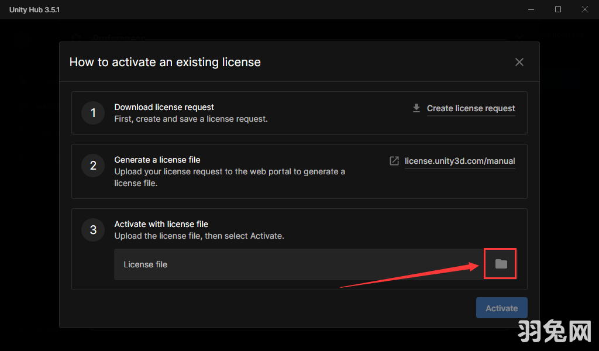Click the step 3 number circle
599x351 pixels.
pyautogui.click(x=93, y=230)
